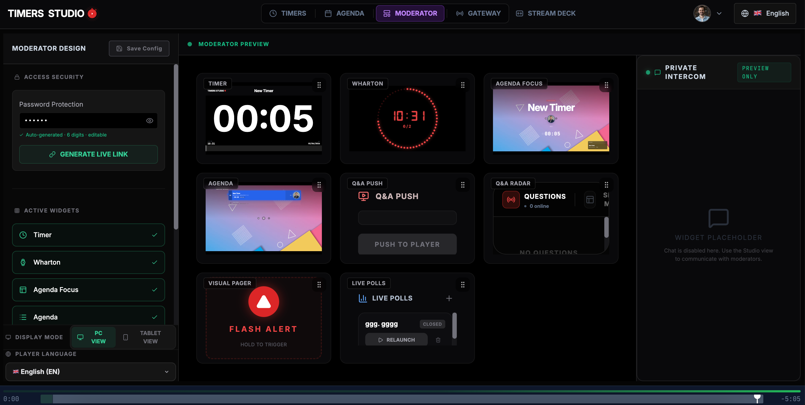Toggle the Wharton widget
The image size is (805, 405).
click(89, 262)
